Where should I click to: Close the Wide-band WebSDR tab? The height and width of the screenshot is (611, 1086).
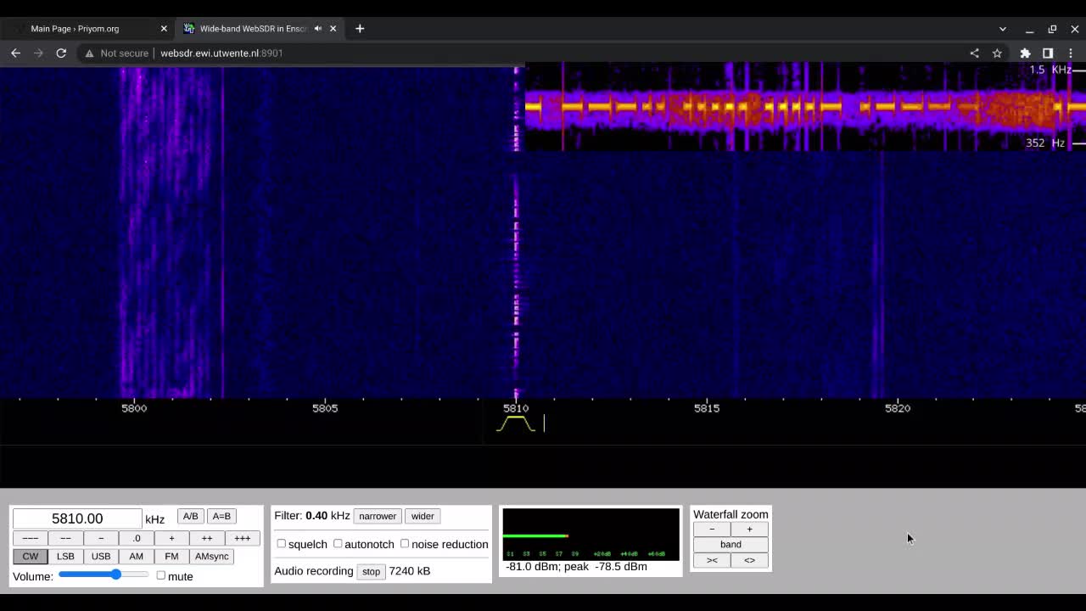(x=333, y=28)
